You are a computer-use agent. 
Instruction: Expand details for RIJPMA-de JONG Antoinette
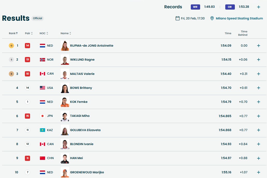pyautogui.click(x=258, y=46)
